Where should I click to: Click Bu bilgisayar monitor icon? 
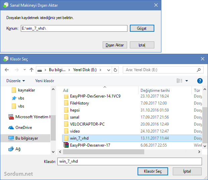(11, 138)
